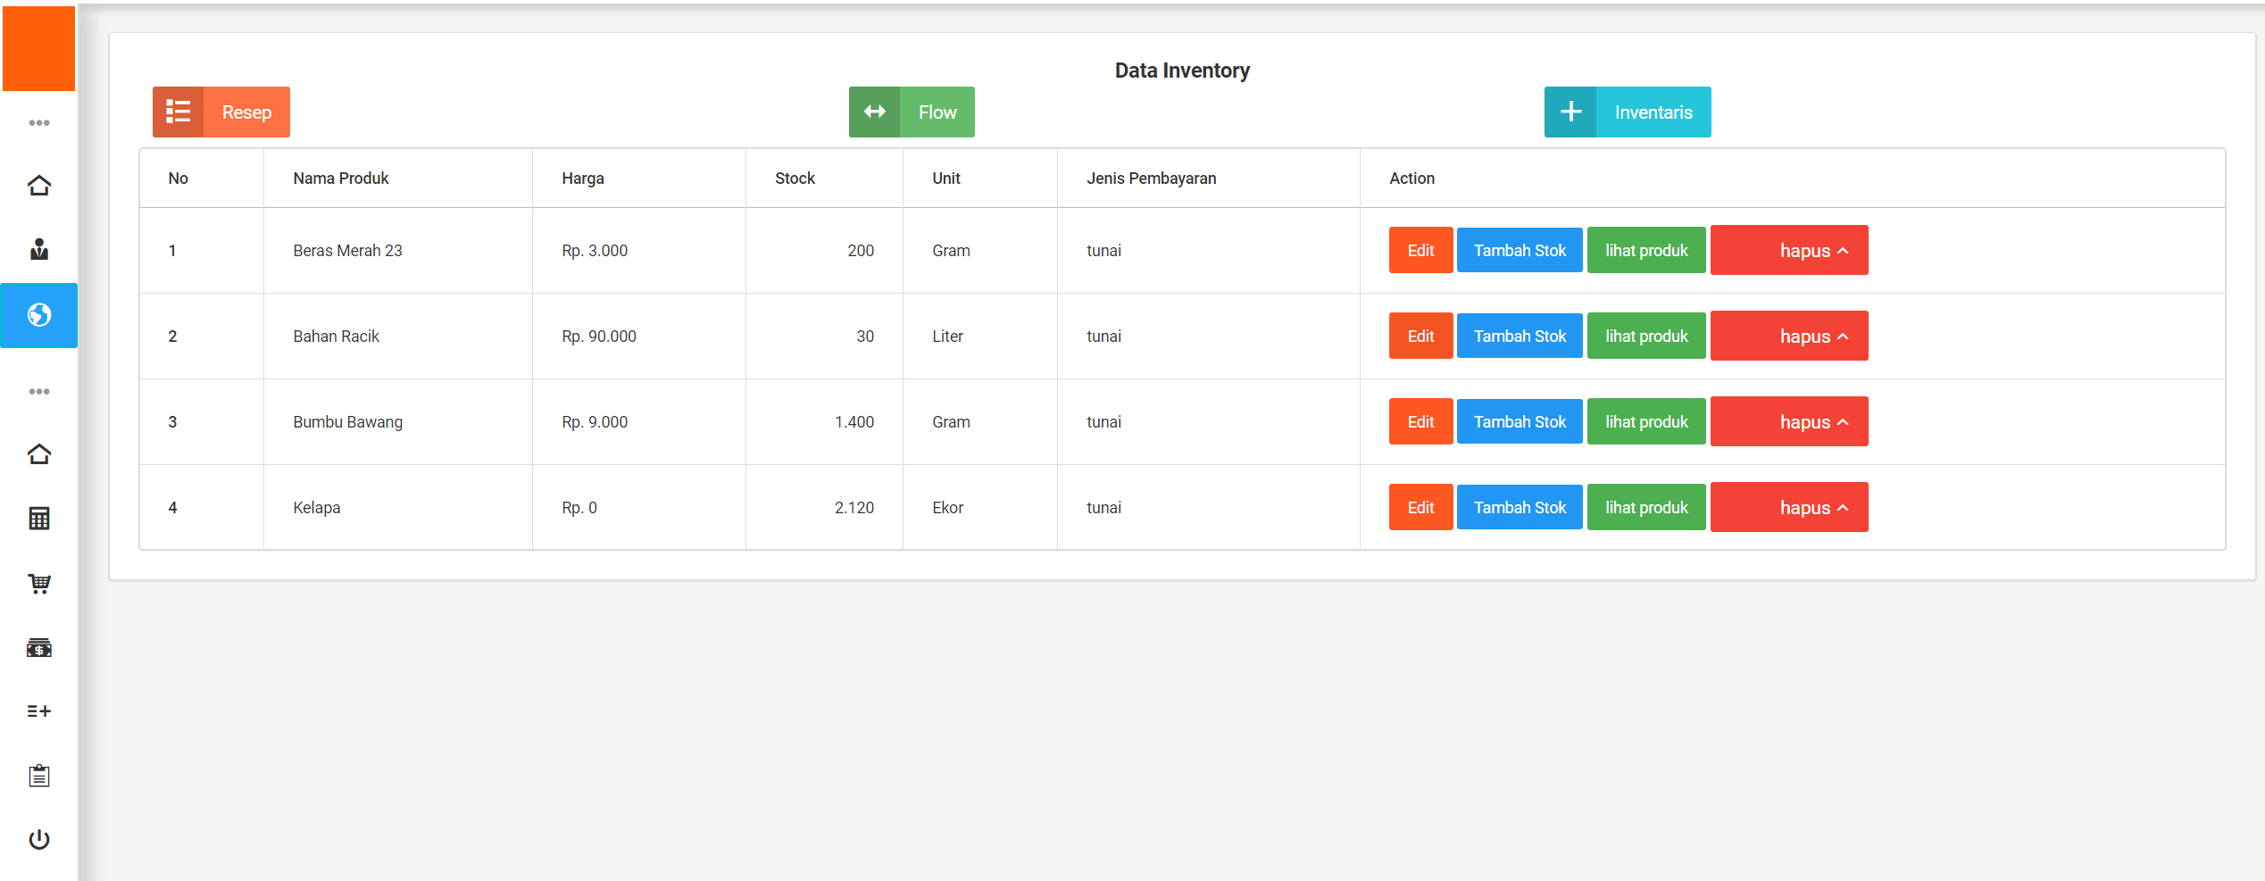Click lihat produk for Bumbu Bawang
This screenshot has height=881, width=2265.
[x=1646, y=421]
